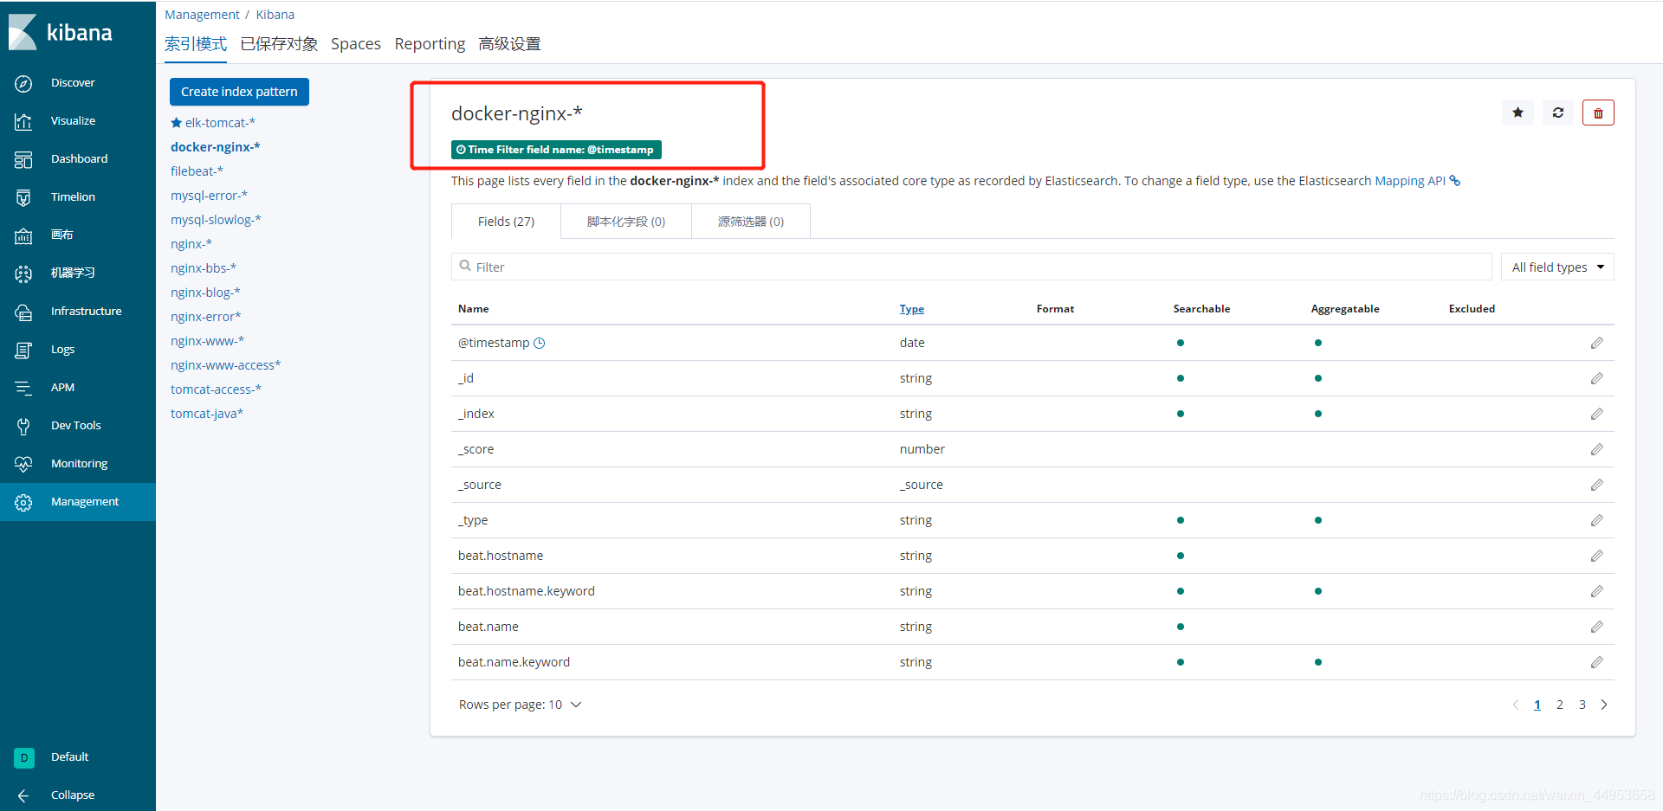
Task: Edit the beat.hostname.keyword field pencil
Action: click(1596, 591)
